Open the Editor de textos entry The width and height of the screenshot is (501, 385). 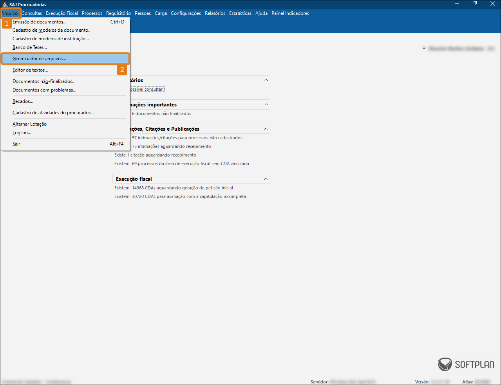[x=30, y=70]
